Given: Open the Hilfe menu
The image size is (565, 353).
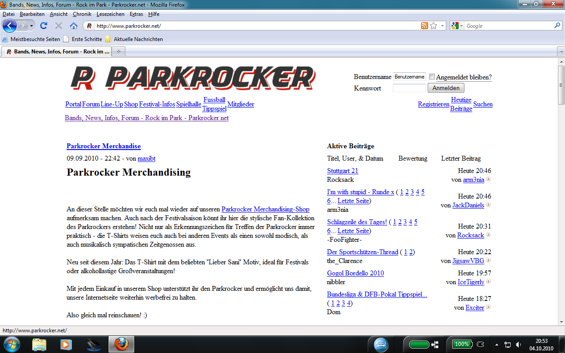Looking at the screenshot, I should 154,14.
